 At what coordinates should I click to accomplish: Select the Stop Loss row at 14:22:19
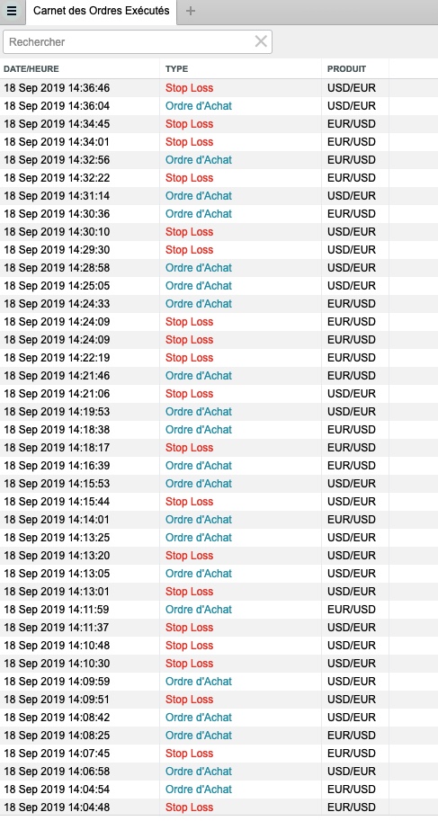pos(219,358)
